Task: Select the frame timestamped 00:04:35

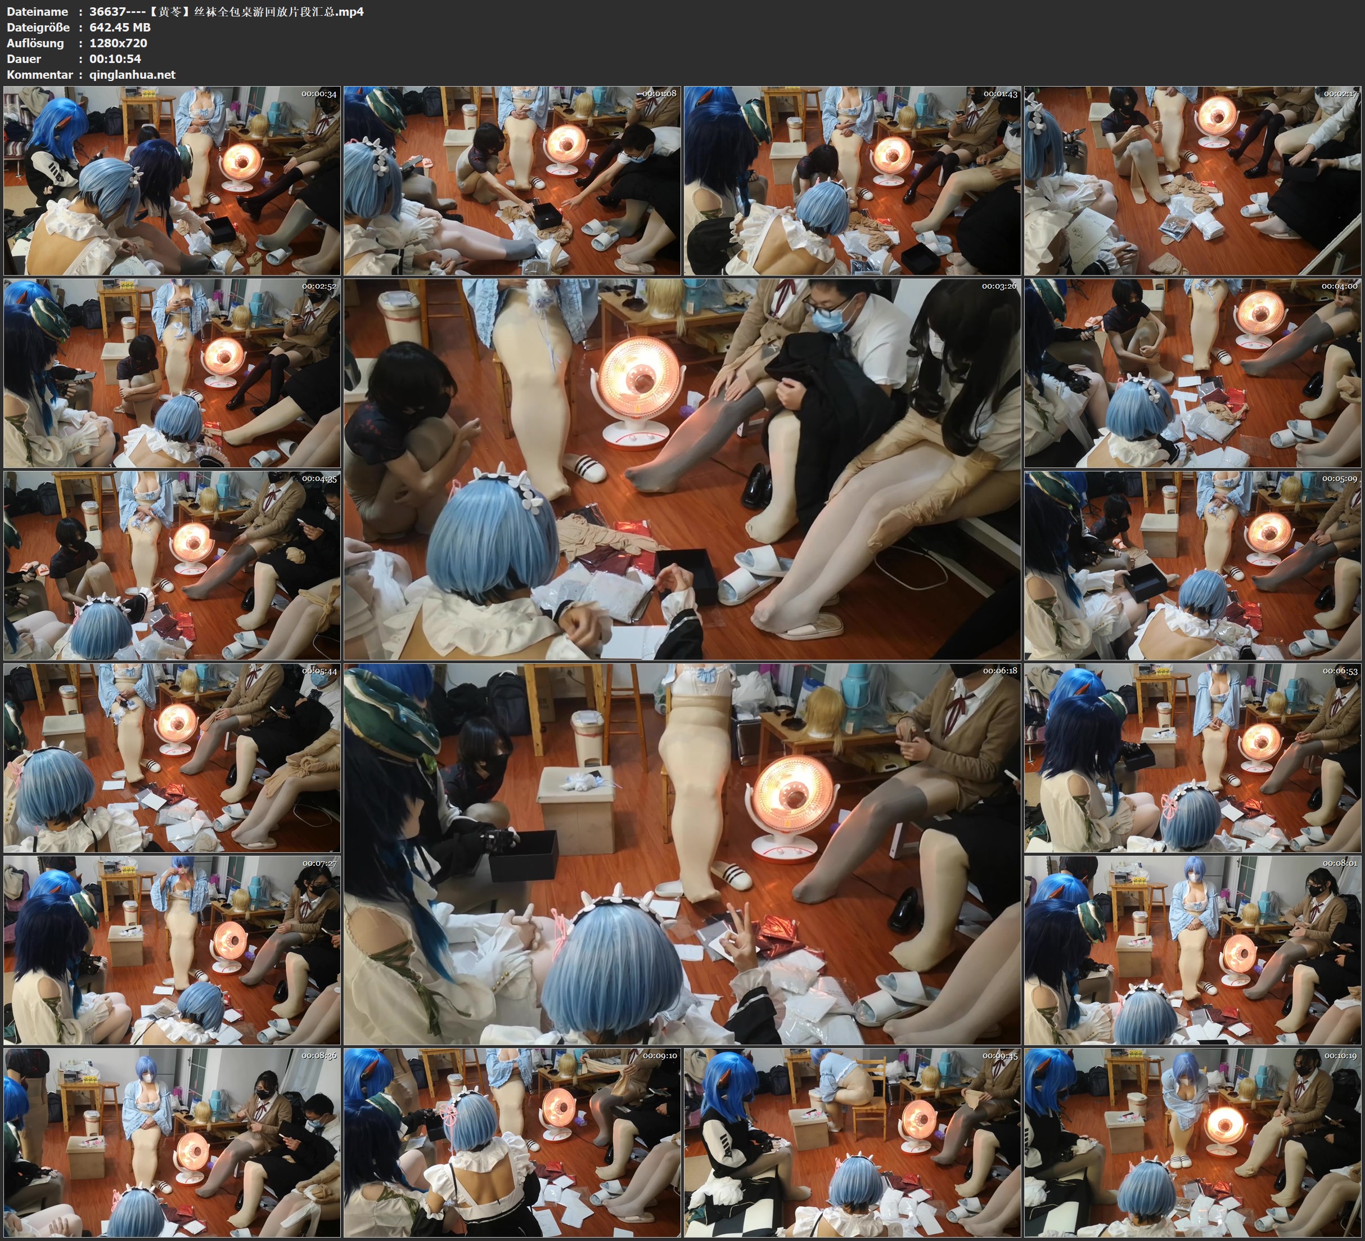Action: pyautogui.click(x=172, y=565)
